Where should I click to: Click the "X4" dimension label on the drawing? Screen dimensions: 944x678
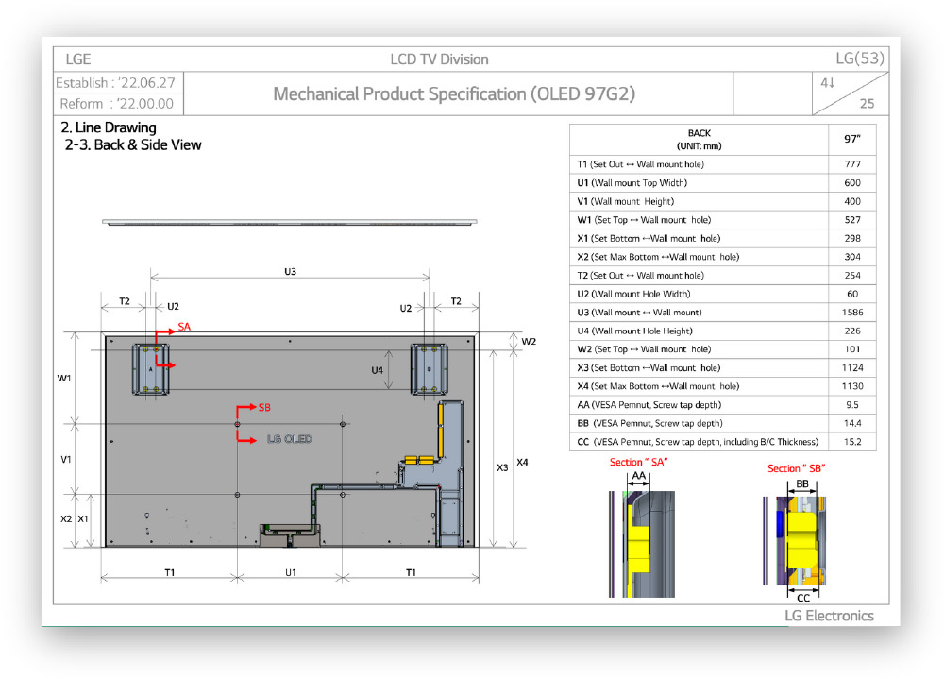522,463
